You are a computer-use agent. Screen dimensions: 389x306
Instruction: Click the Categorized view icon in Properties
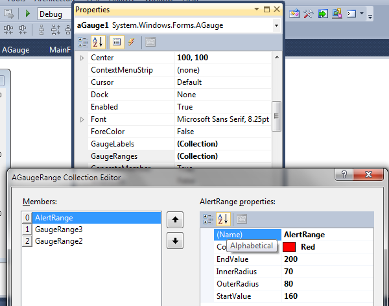(83, 42)
